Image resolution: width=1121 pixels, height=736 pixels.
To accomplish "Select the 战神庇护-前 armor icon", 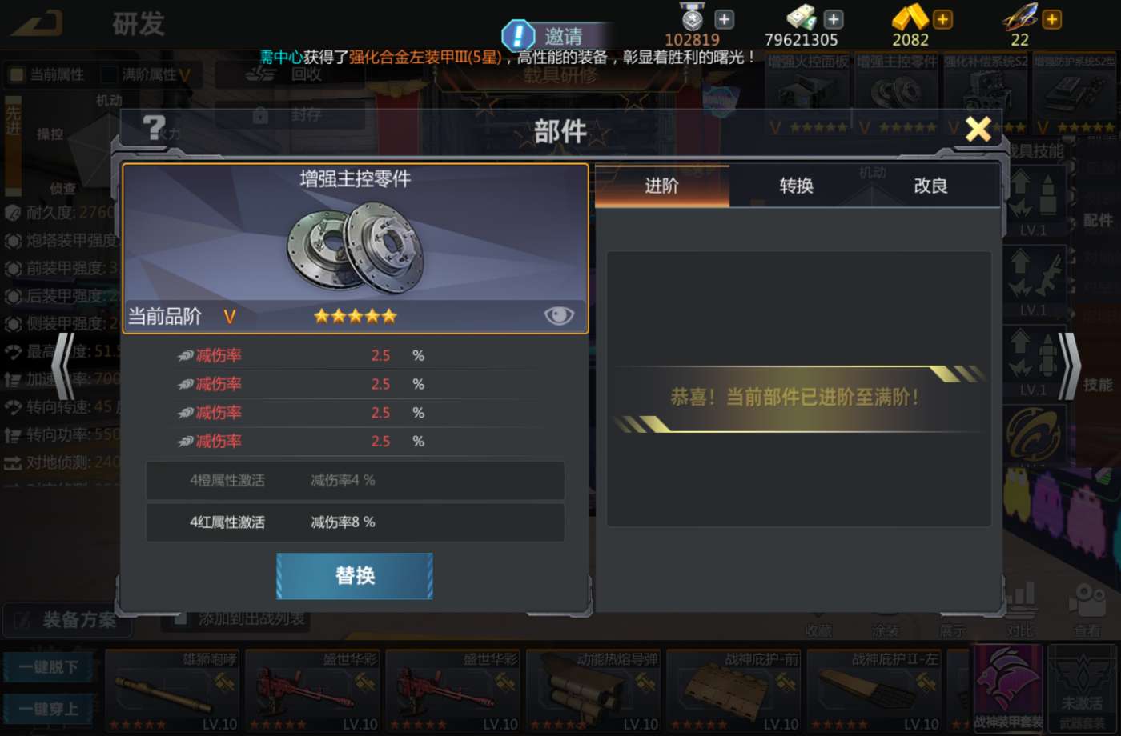I will point(734,691).
